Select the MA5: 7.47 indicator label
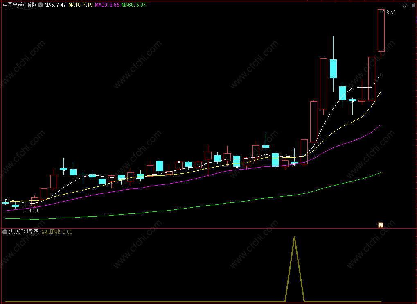This screenshot has height=304, width=417. [55, 5]
